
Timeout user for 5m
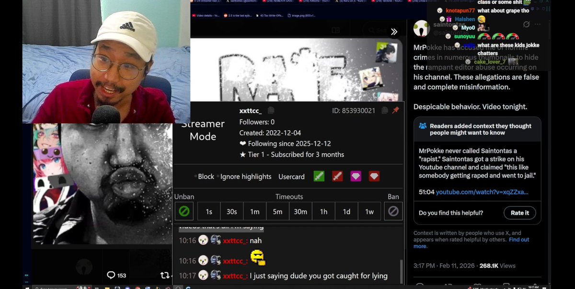278,211
